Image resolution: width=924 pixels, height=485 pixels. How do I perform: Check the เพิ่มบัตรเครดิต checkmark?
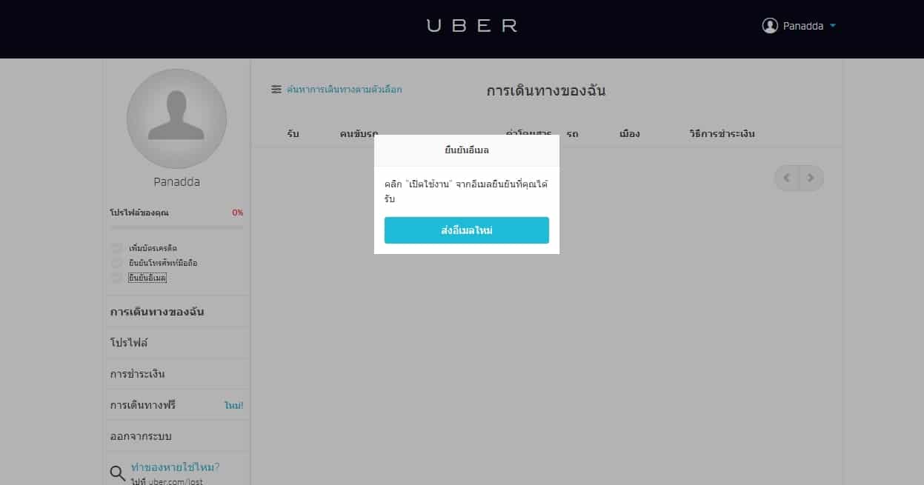click(116, 248)
